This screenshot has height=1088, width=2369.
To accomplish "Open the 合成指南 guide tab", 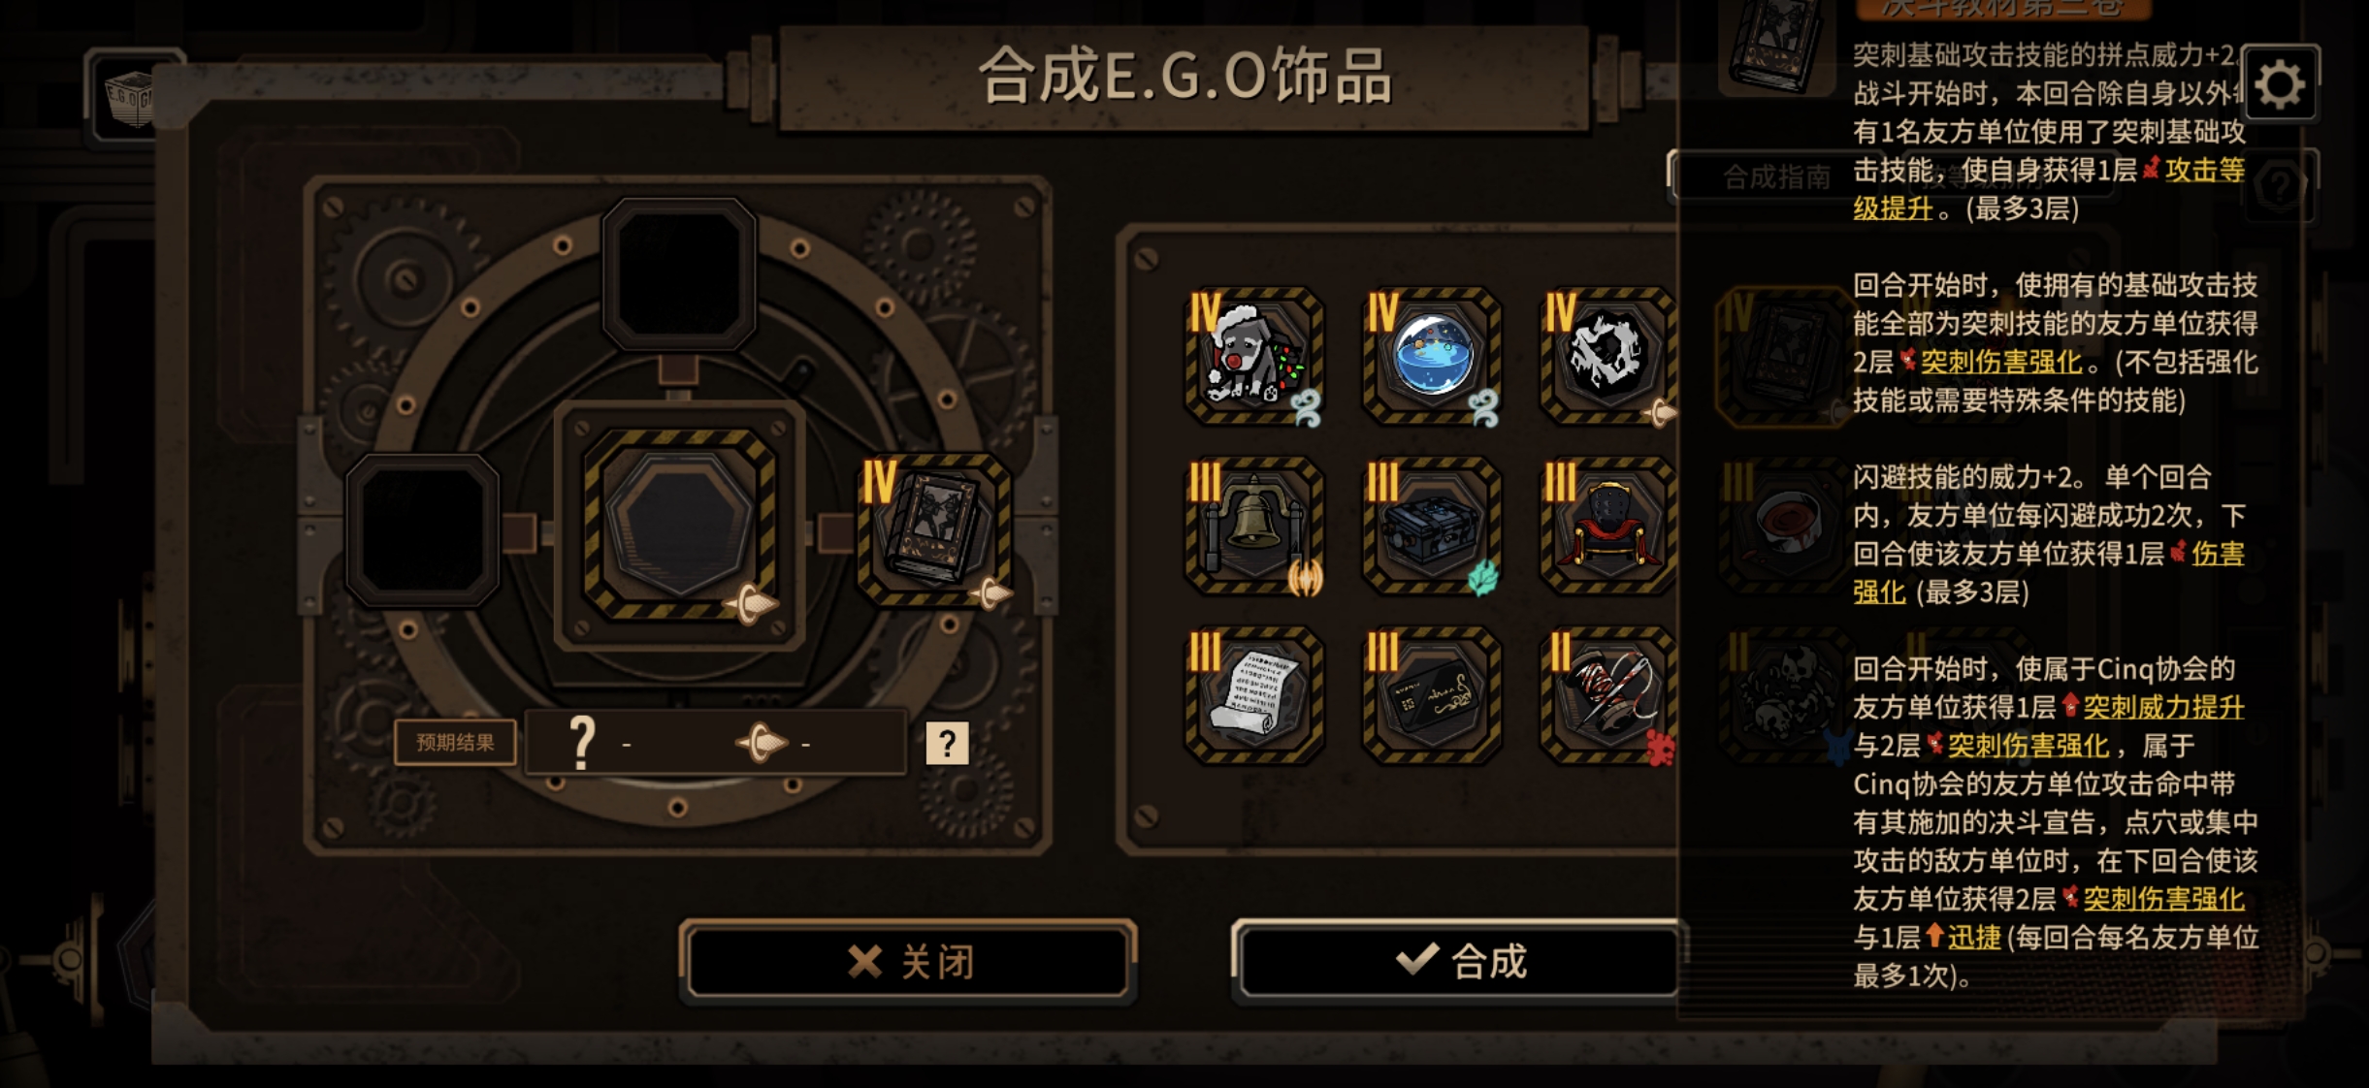I will point(1775,176).
